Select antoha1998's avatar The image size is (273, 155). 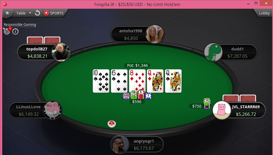155,34
